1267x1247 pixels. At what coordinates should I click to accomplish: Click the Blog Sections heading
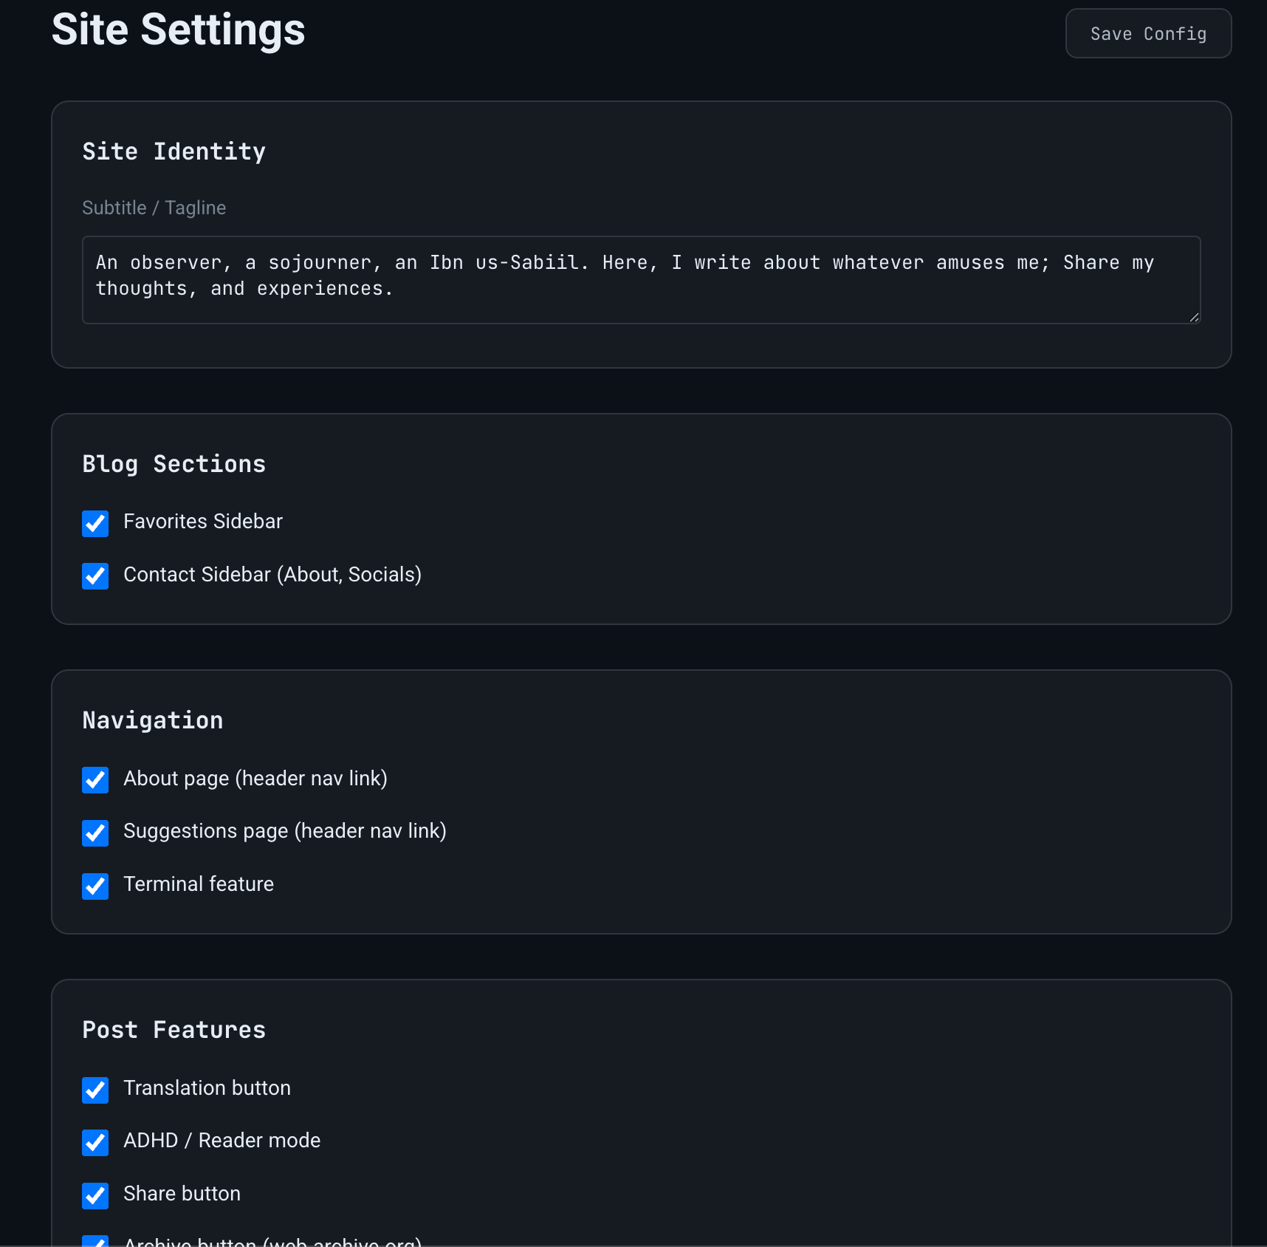tap(174, 464)
